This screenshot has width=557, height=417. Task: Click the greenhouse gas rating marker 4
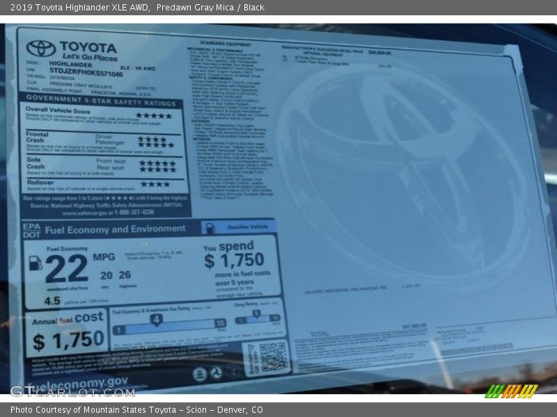coord(156,320)
